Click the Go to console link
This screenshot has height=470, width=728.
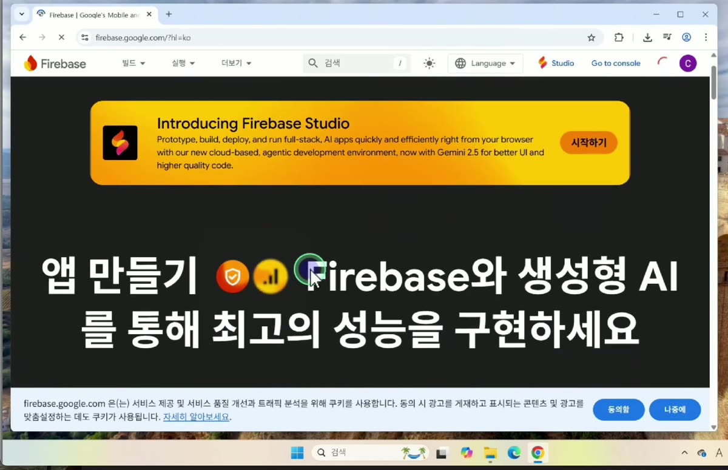click(x=616, y=63)
